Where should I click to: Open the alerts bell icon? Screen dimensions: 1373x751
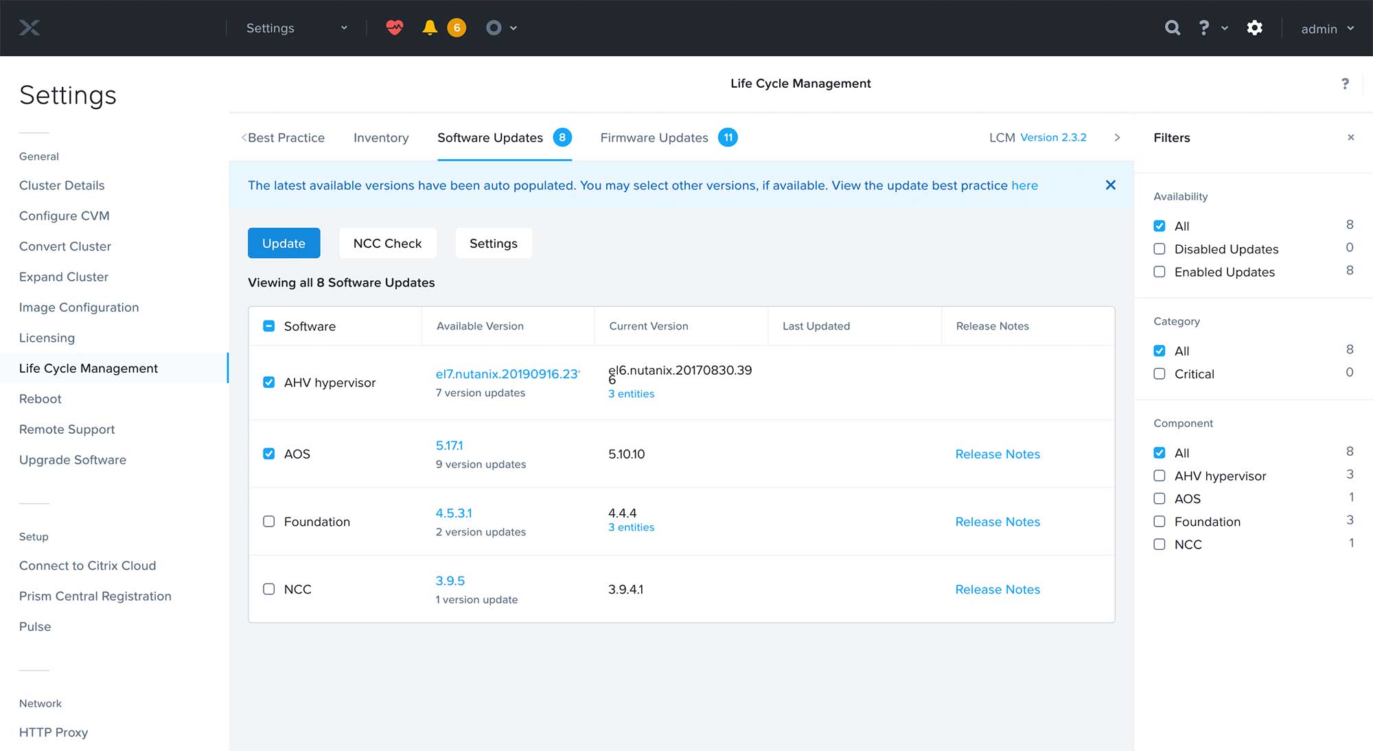[x=430, y=28]
